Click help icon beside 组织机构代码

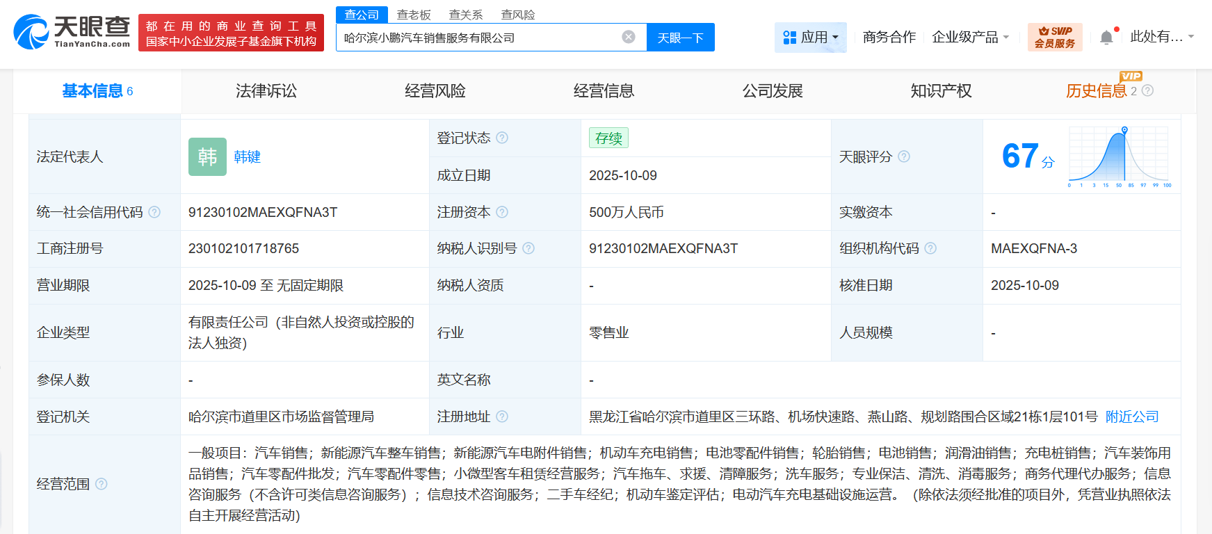pyautogui.click(x=930, y=248)
